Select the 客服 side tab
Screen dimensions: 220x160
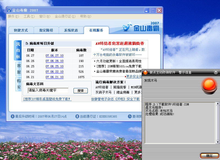[x=19, y=69]
